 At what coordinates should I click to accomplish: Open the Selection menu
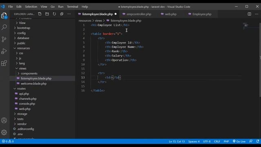point(31,7)
